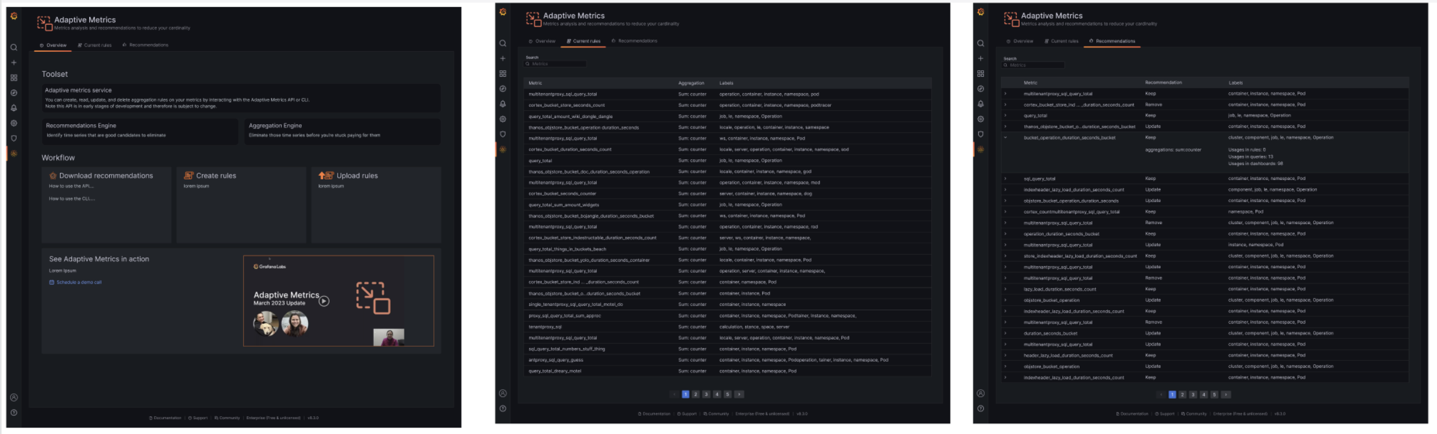Click the shield admin icon in the Recommendations sidebar
Screen dimensions: 1437x434
981,134
